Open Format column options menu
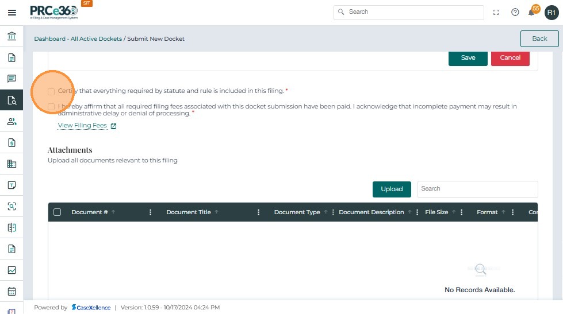The image size is (563, 314). [x=512, y=212]
